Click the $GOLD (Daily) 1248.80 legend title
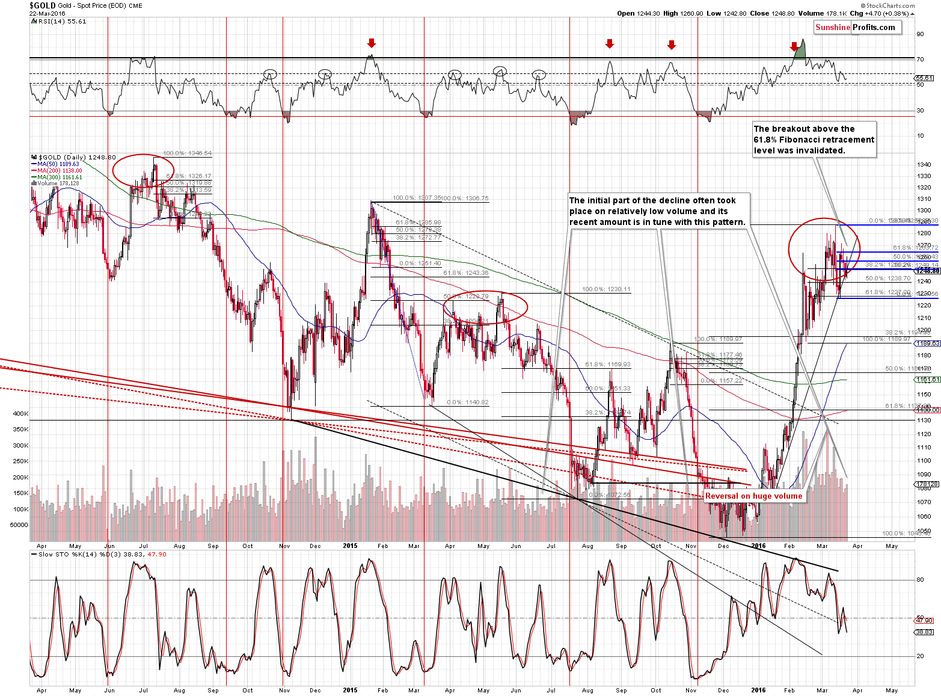Screen dimensions: 941x696 [x=77, y=157]
